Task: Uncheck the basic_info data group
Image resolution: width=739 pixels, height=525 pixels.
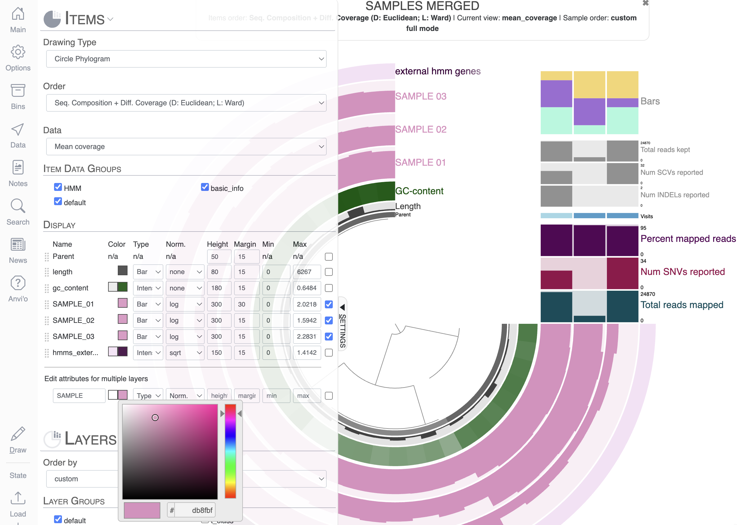Action: click(205, 188)
